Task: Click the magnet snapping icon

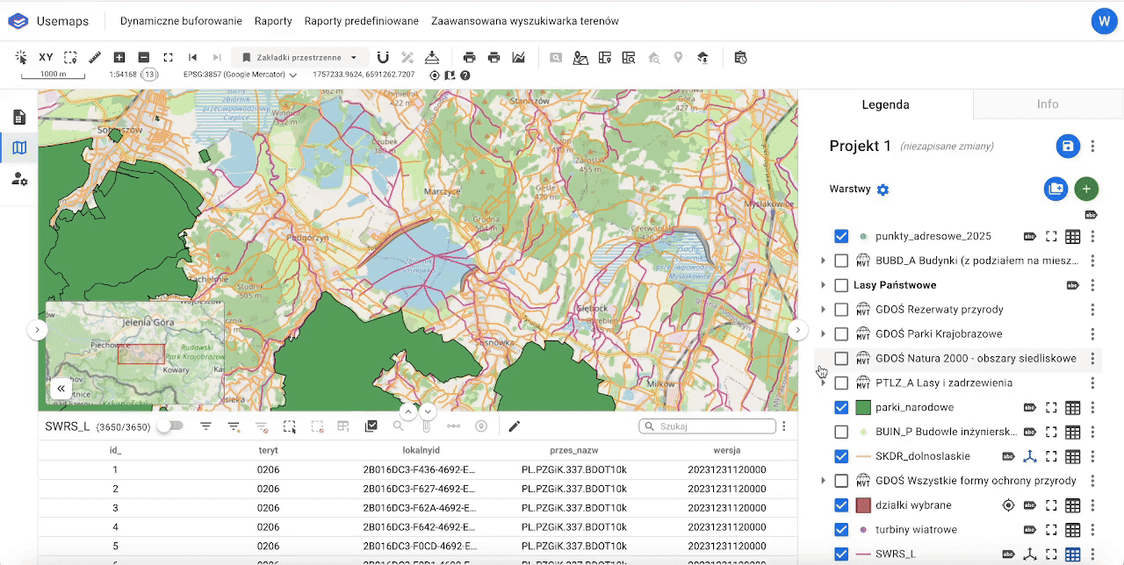Action: (x=383, y=57)
